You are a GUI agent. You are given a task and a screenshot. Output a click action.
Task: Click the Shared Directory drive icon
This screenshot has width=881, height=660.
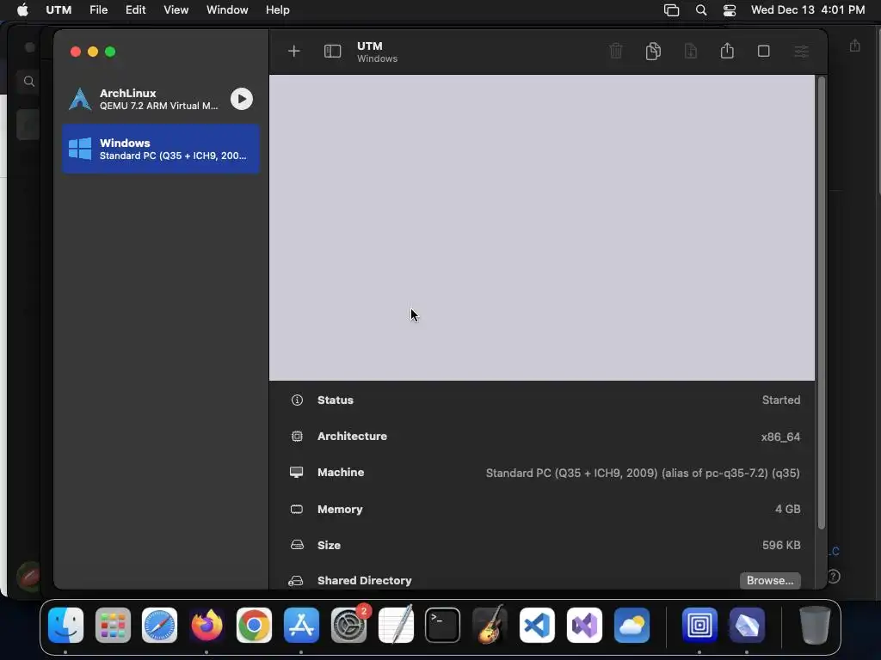[x=296, y=581]
